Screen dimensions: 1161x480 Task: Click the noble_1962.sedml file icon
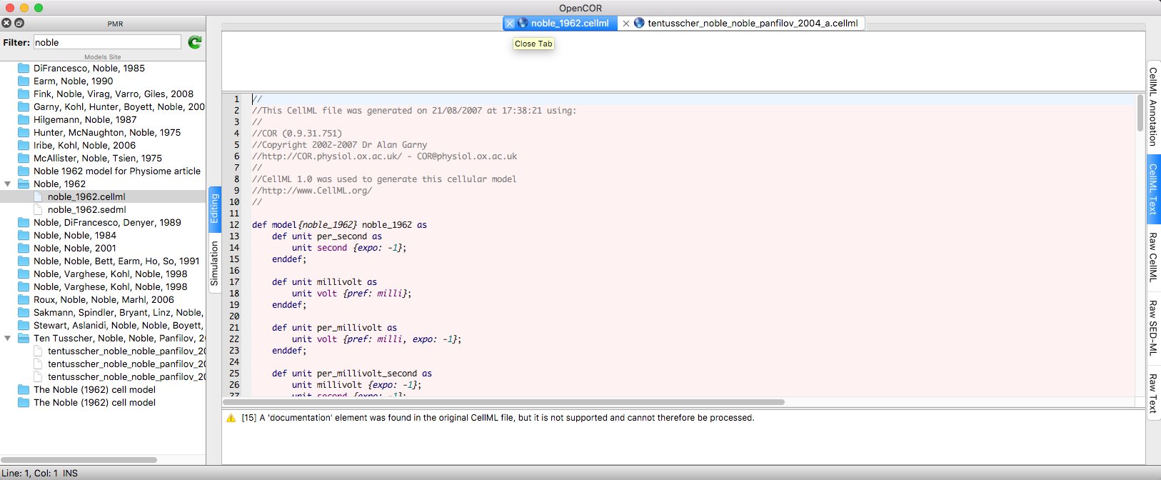(x=39, y=210)
